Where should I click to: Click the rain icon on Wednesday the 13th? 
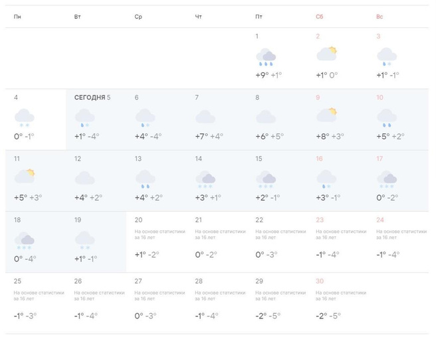click(x=145, y=178)
